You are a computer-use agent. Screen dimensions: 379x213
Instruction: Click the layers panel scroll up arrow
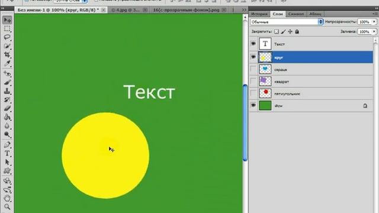pos(375,40)
